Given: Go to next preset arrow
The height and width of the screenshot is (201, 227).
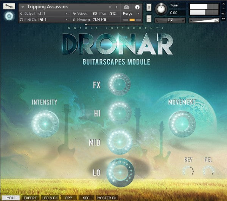Looking at the screenshot, I should coord(117,7).
